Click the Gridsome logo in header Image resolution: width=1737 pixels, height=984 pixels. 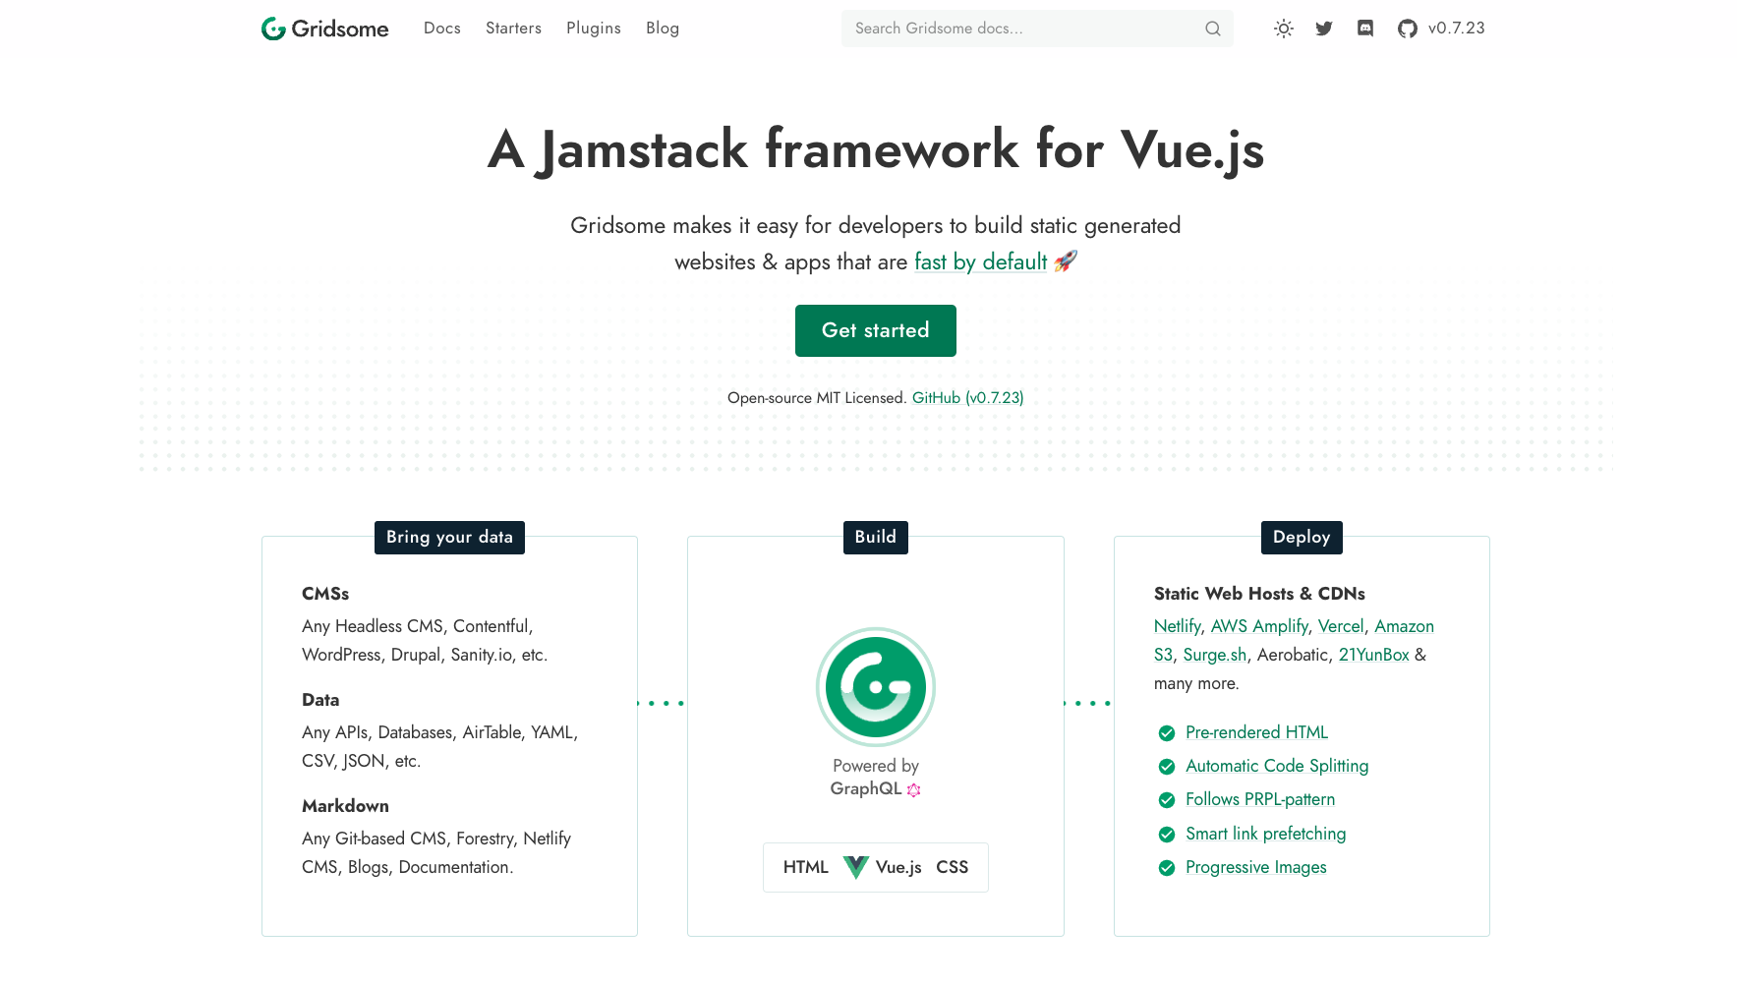click(x=324, y=29)
